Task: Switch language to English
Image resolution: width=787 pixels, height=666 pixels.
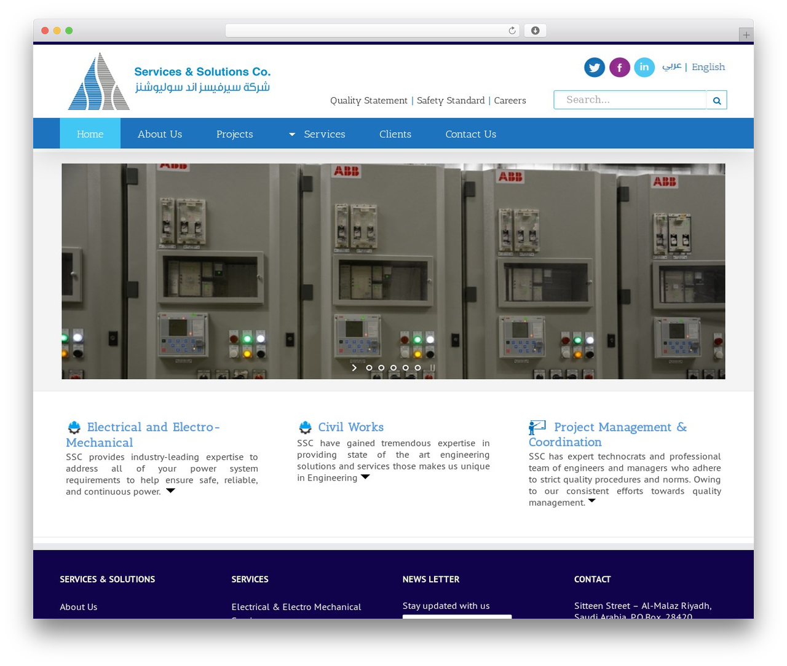Action: 708,67
